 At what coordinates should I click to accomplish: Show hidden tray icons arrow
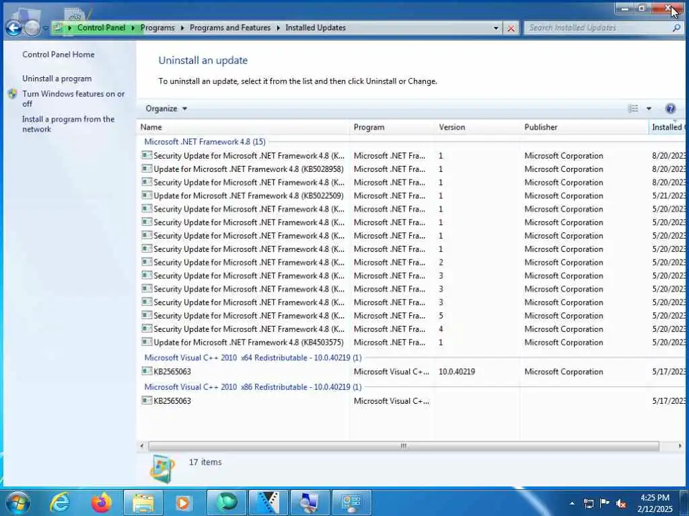pyautogui.click(x=572, y=503)
